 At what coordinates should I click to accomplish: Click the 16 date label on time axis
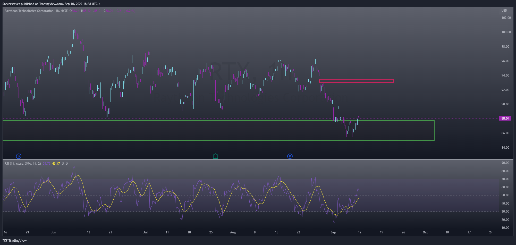(x=5, y=232)
